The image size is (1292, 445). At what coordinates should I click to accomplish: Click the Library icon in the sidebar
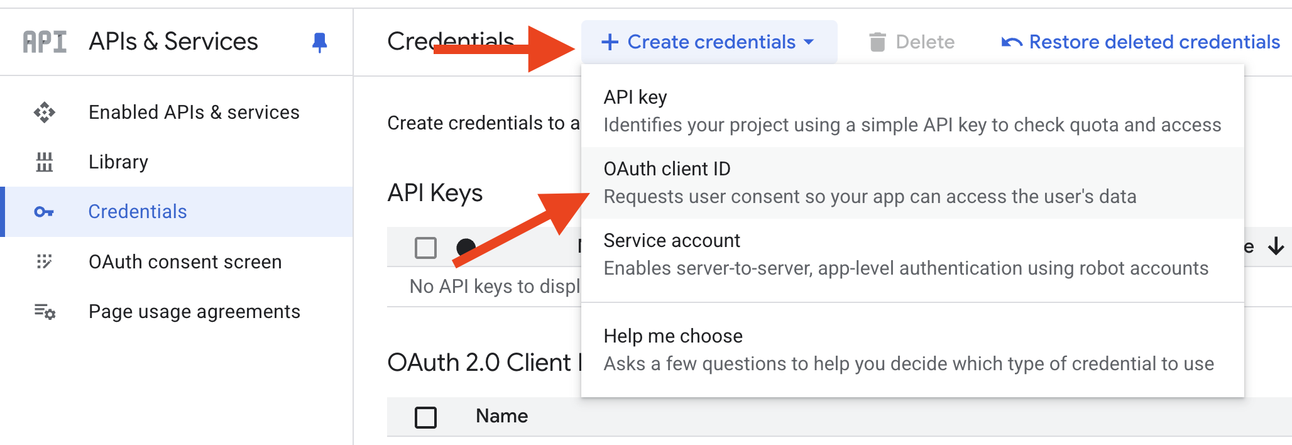pyautogui.click(x=44, y=162)
